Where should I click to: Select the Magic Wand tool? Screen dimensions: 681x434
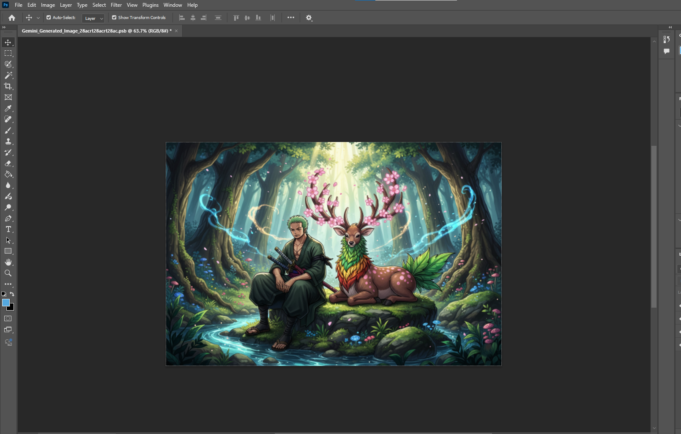(8, 75)
